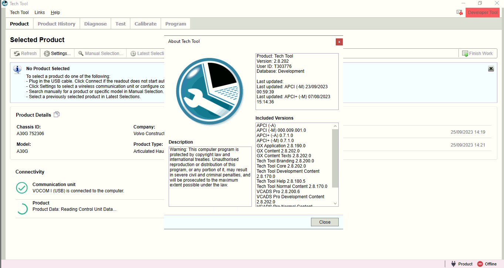Click the Model value A30G
Screen dimensions: 504x268
tap(23, 151)
